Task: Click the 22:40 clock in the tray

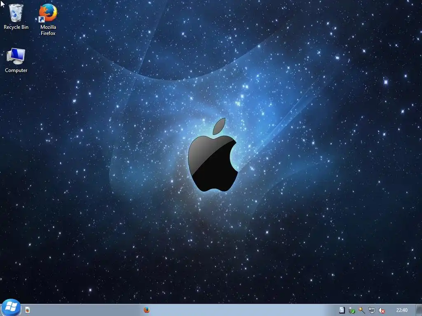Action: click(402, 310)
